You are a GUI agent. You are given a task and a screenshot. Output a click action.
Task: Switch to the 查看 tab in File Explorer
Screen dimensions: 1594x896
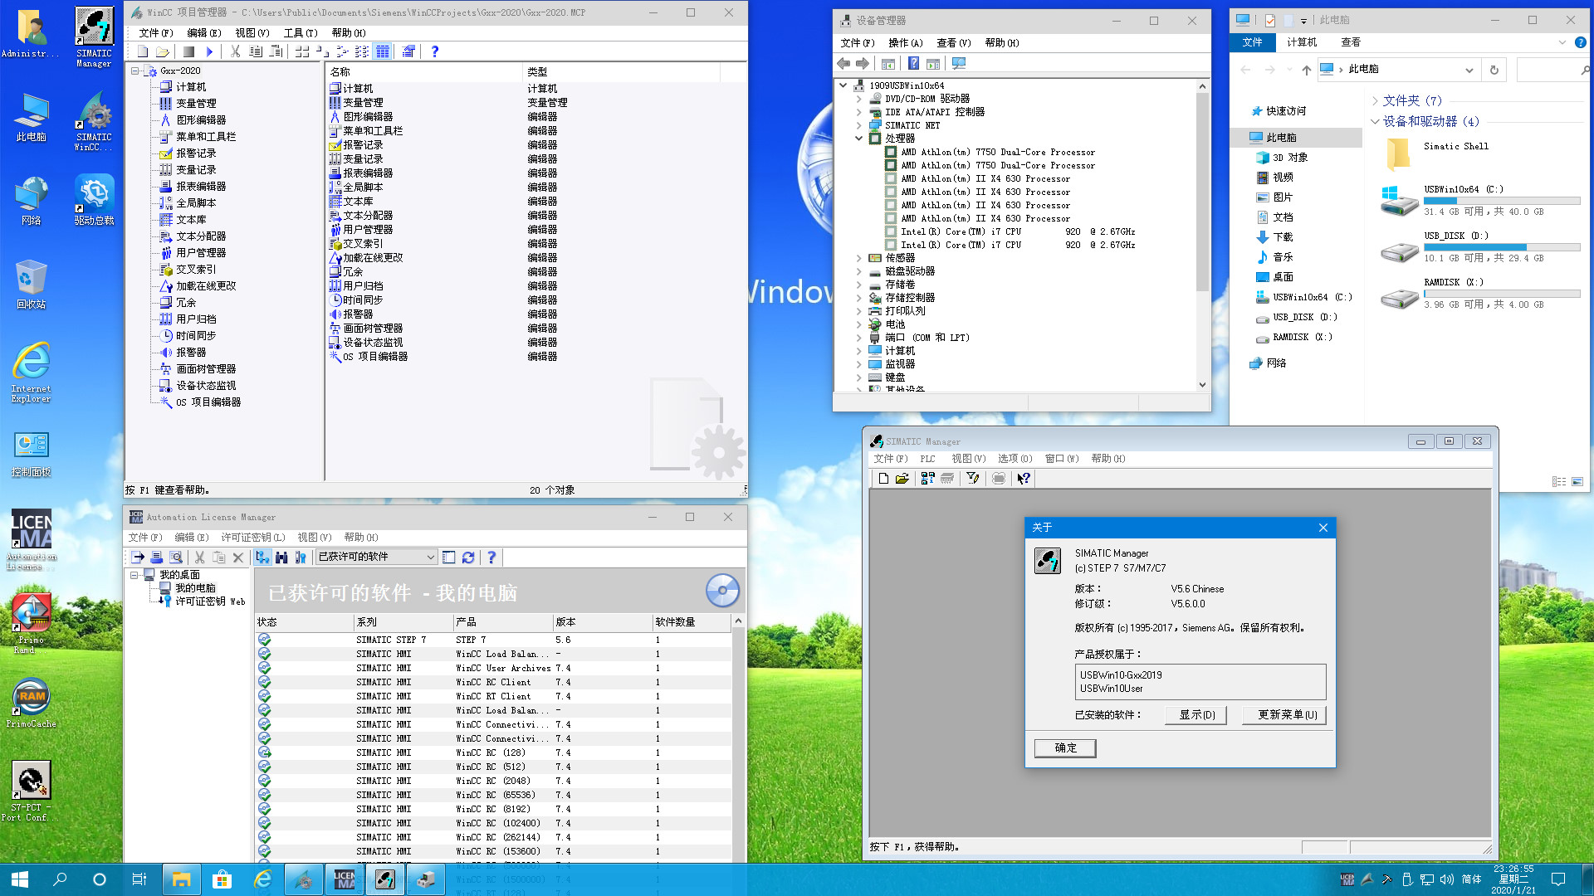pyautogui.click(x=1351, y=42)
